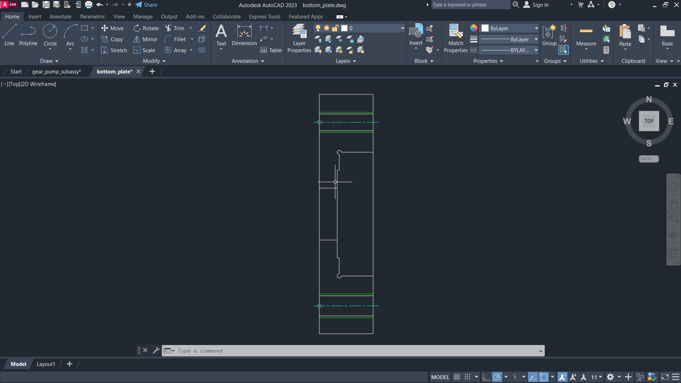
Task: Click the Share button
Action: click(x=146, y=5)
